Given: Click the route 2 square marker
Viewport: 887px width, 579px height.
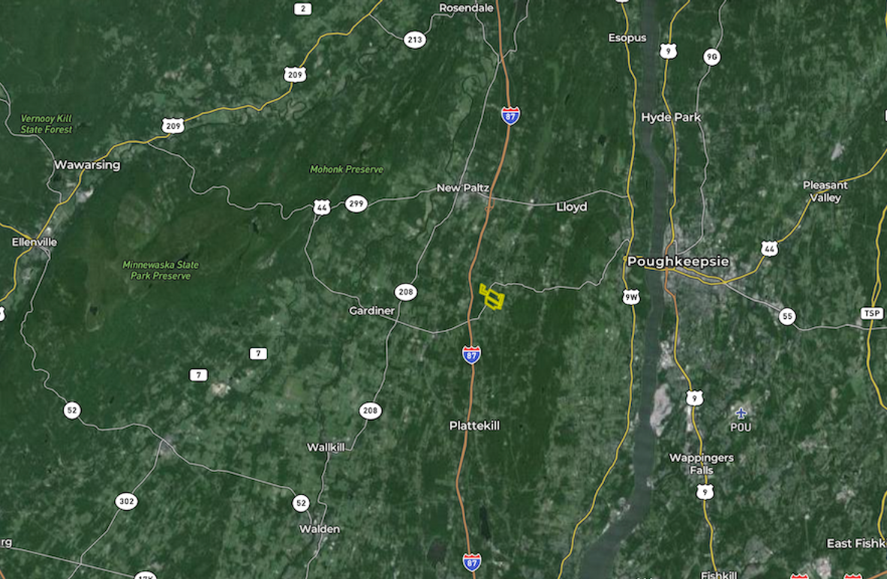Looking at the screenshot, I should [x=303, y=8].
